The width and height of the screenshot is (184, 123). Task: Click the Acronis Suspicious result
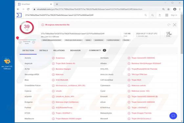[60, 58]
